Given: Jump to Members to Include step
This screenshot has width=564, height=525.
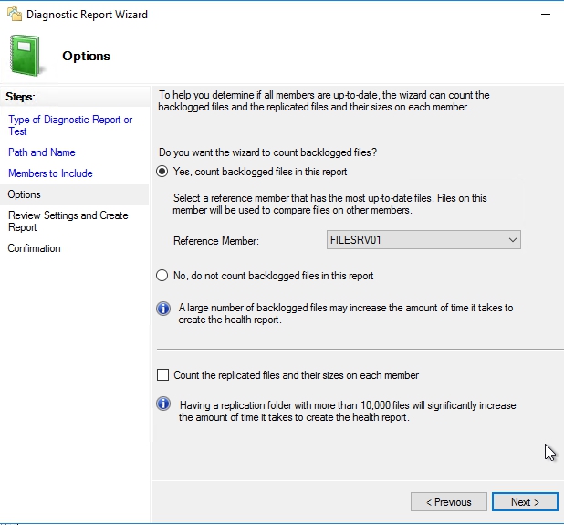Looking at the screenshot, I should click(50, 173).
